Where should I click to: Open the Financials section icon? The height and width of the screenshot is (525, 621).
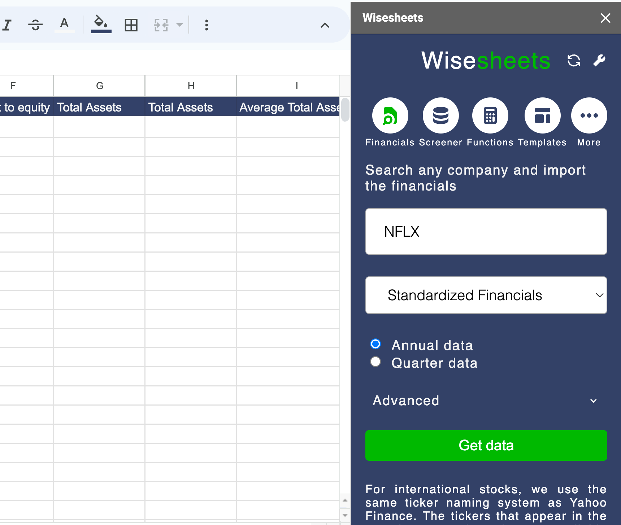click(x=390, y=116)
